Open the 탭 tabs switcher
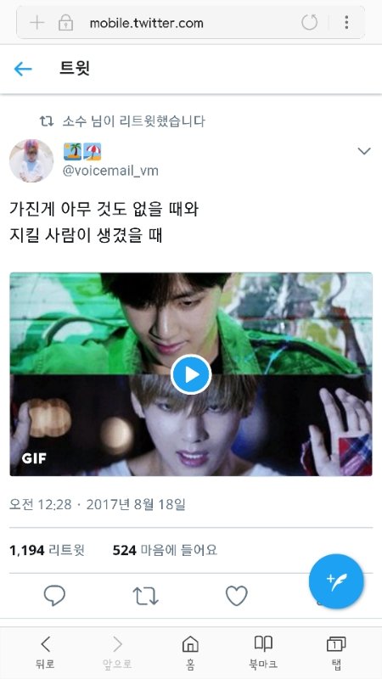Image resolution: width=382 pixels, height=679 pixels. (336, 653)
